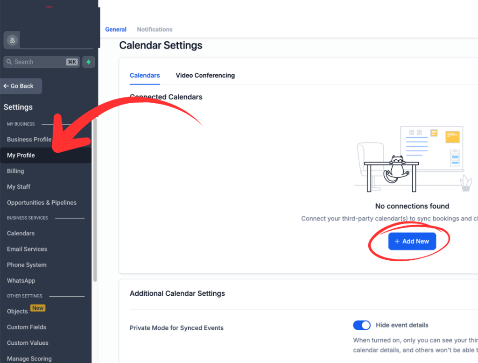This screenshot has width=478, height=363.
Task: Go to Billing settings
Action: [15, 171]
